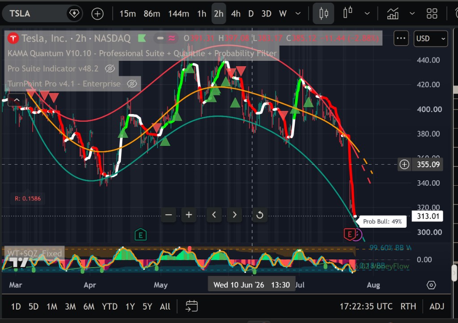Switch to the 15m timeframe
The image size is (458, 323).
click(127, 14)
